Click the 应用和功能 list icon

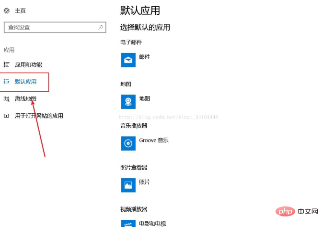(7, 65)
